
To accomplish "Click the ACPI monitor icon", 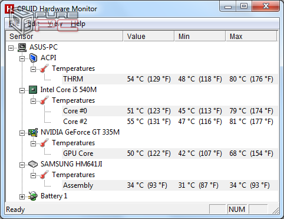I will [x=33, y=58].
